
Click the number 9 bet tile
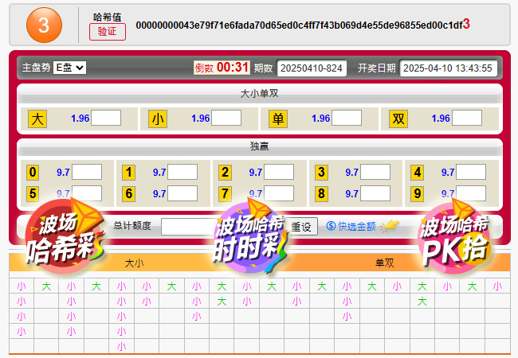417,193
